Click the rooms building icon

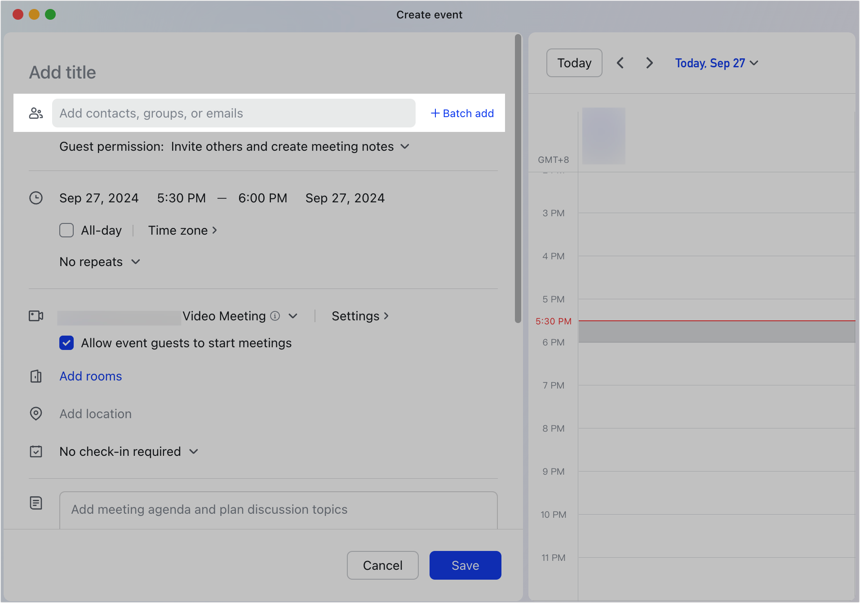(x=36, y=376)
